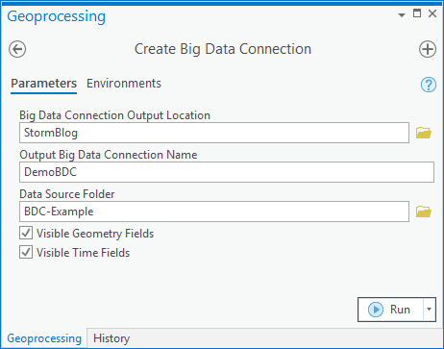Switch to the Environments tab
The height and width of the screenshot is (349, 444).
click(x=124, y=84)
